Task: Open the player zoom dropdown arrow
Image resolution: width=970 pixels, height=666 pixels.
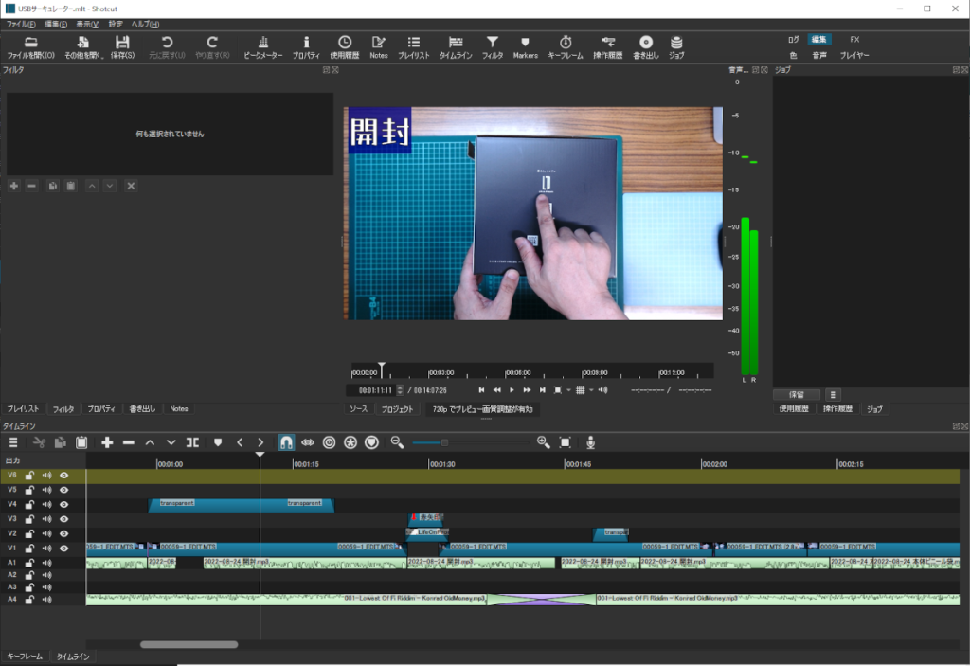Action: pyautogui.click(x=568, y=390)
